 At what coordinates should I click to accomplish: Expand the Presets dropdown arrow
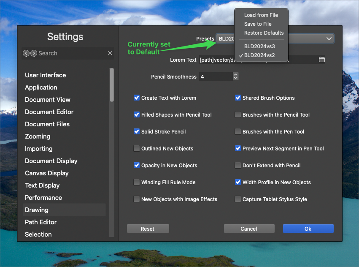pyautogui.click(x=329, y=38)
